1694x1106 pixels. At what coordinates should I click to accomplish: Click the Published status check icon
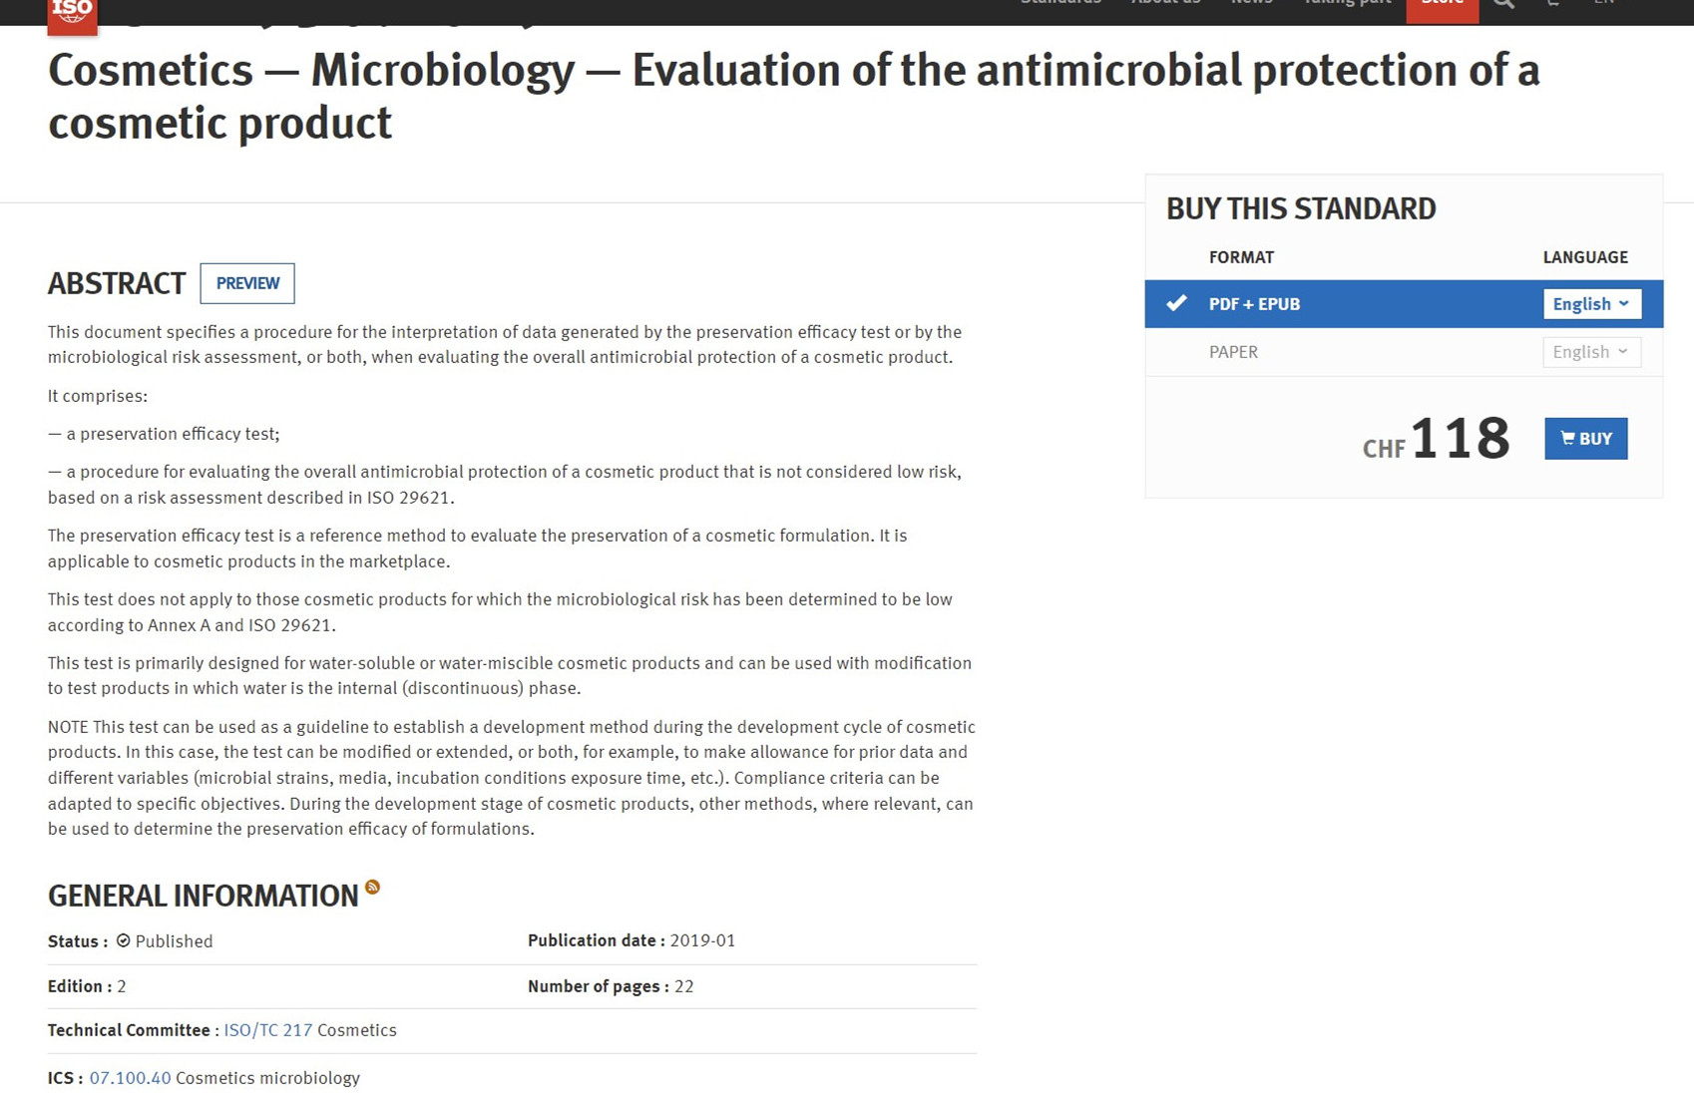[123, 940]
